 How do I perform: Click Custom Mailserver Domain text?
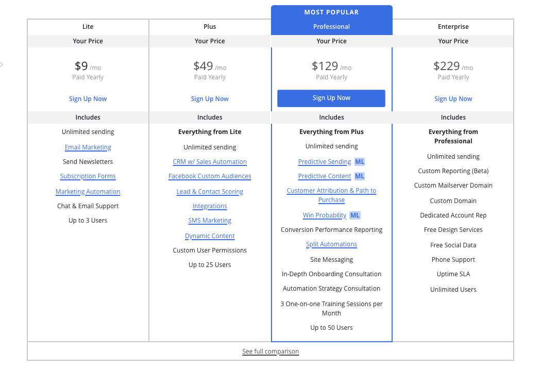453,186
